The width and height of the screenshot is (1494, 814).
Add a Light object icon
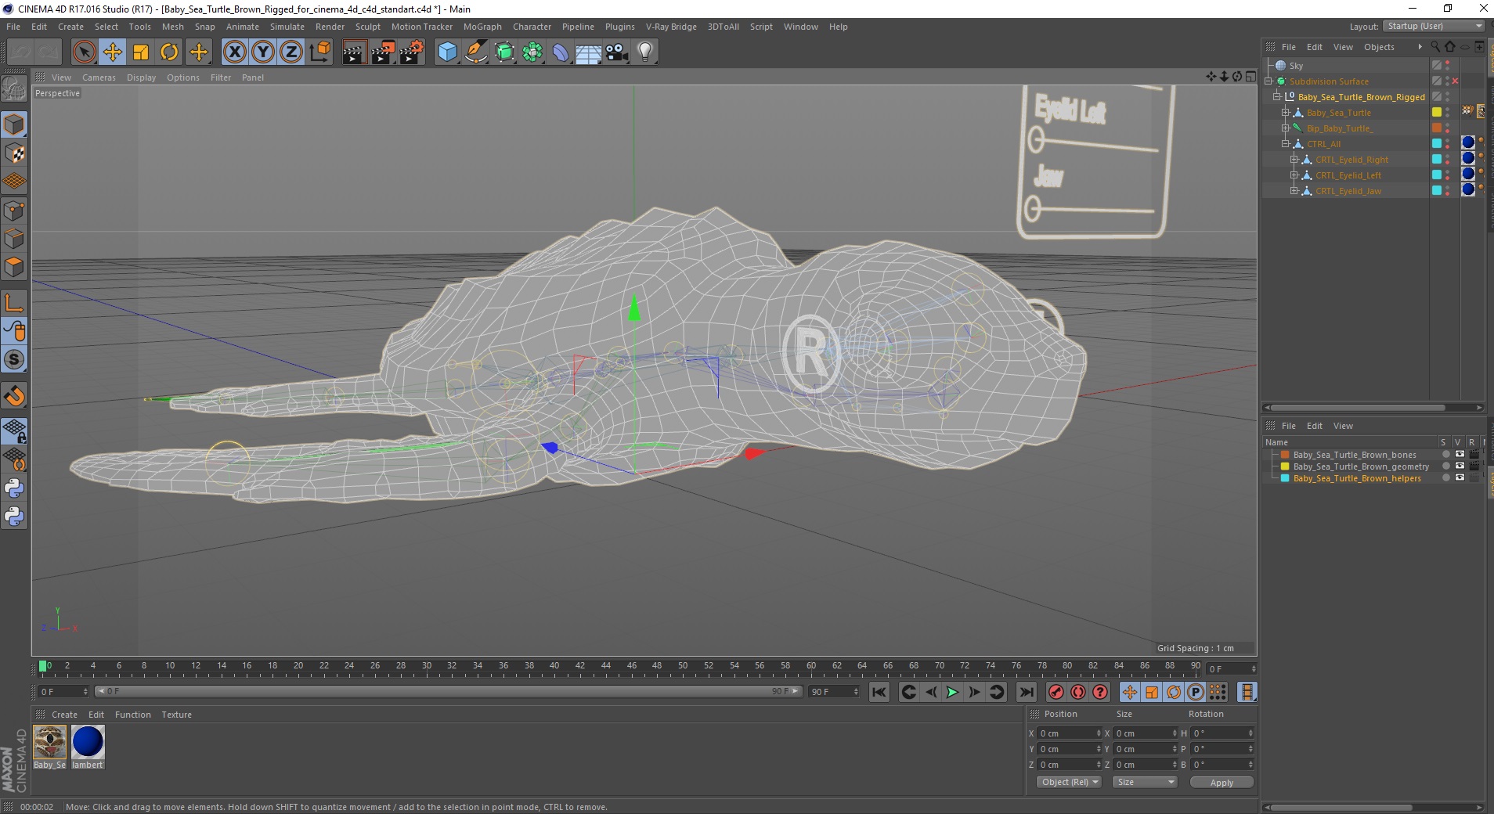point(645,52)
